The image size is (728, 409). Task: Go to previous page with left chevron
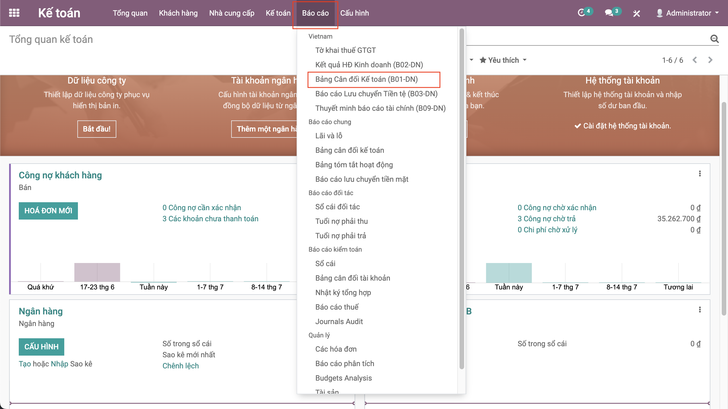click(695, 60)
